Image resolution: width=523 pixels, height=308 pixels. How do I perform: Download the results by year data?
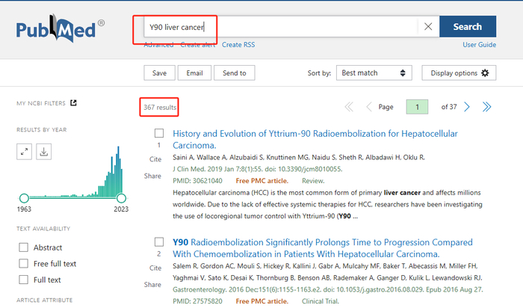[x=43, y=152]
